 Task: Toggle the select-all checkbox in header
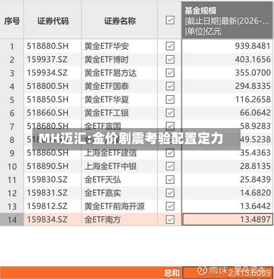pyautogui.click(x=170, y=20)
